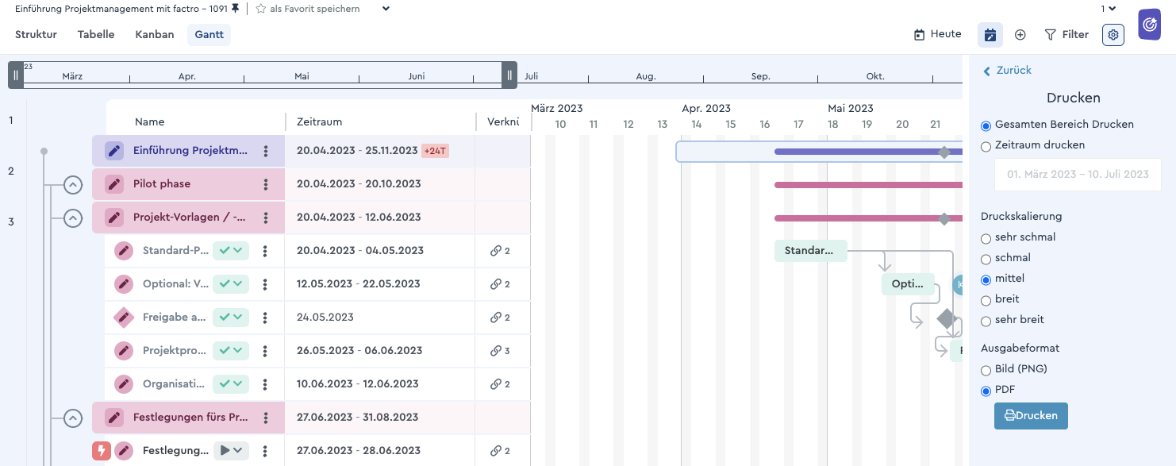The height and width of the screenshot is (466, 1176).
Task: Open play status dropdown of Festlegung... task
Action: [x=231, y=451]
